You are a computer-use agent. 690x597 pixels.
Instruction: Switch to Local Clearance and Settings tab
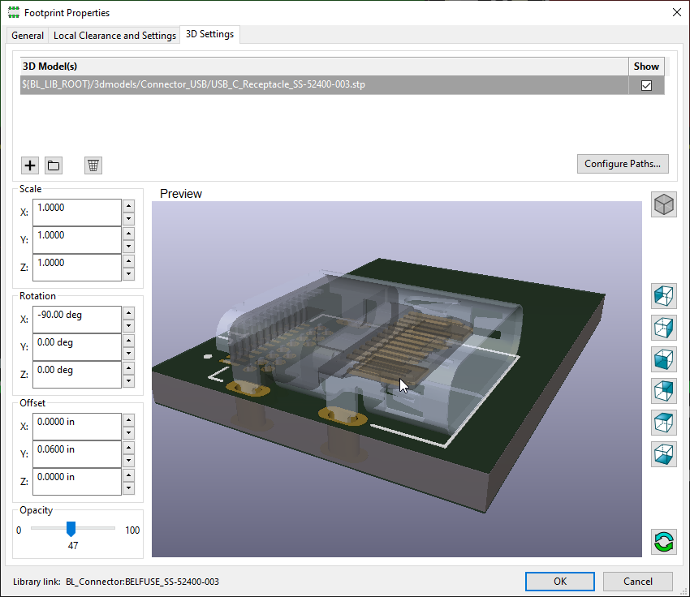point(114,36)
